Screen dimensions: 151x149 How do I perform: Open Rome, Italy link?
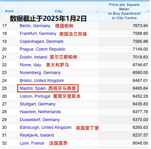[30, 65]
